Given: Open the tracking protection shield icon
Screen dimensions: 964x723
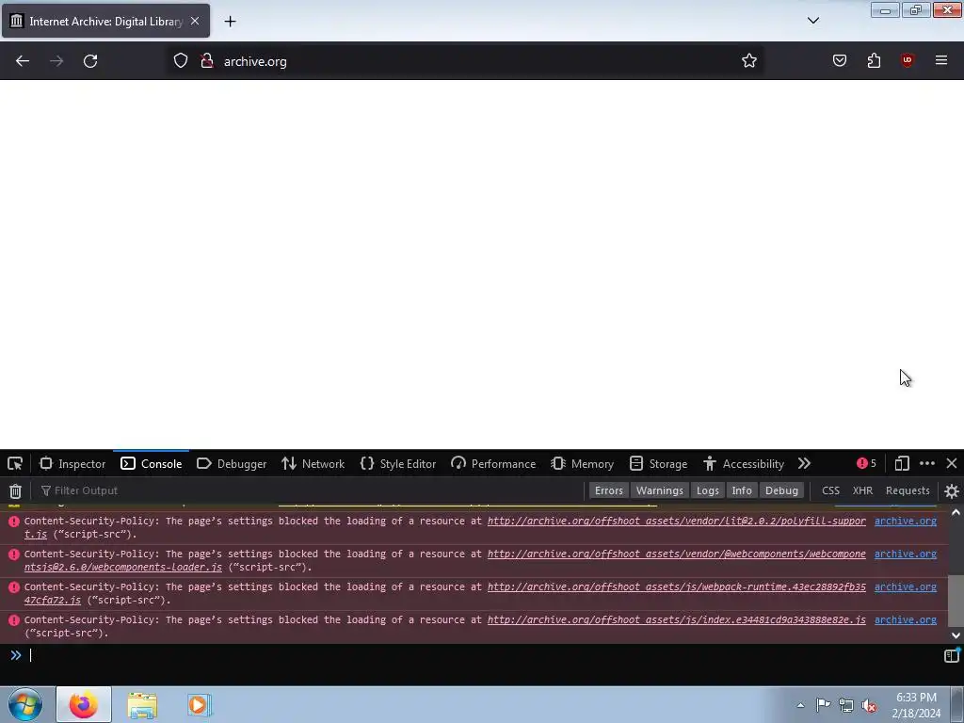Looking at the screenshot, I should click(180, 61).
